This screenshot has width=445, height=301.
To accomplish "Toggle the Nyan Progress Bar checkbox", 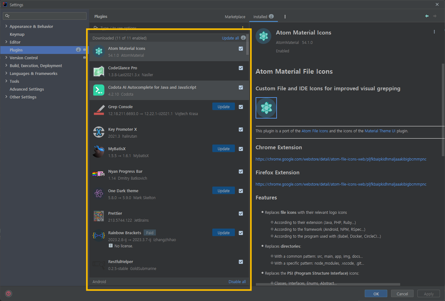I will [241, 172].
